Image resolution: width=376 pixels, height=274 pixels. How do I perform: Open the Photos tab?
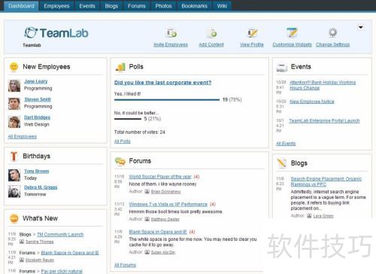coord(163,6)
